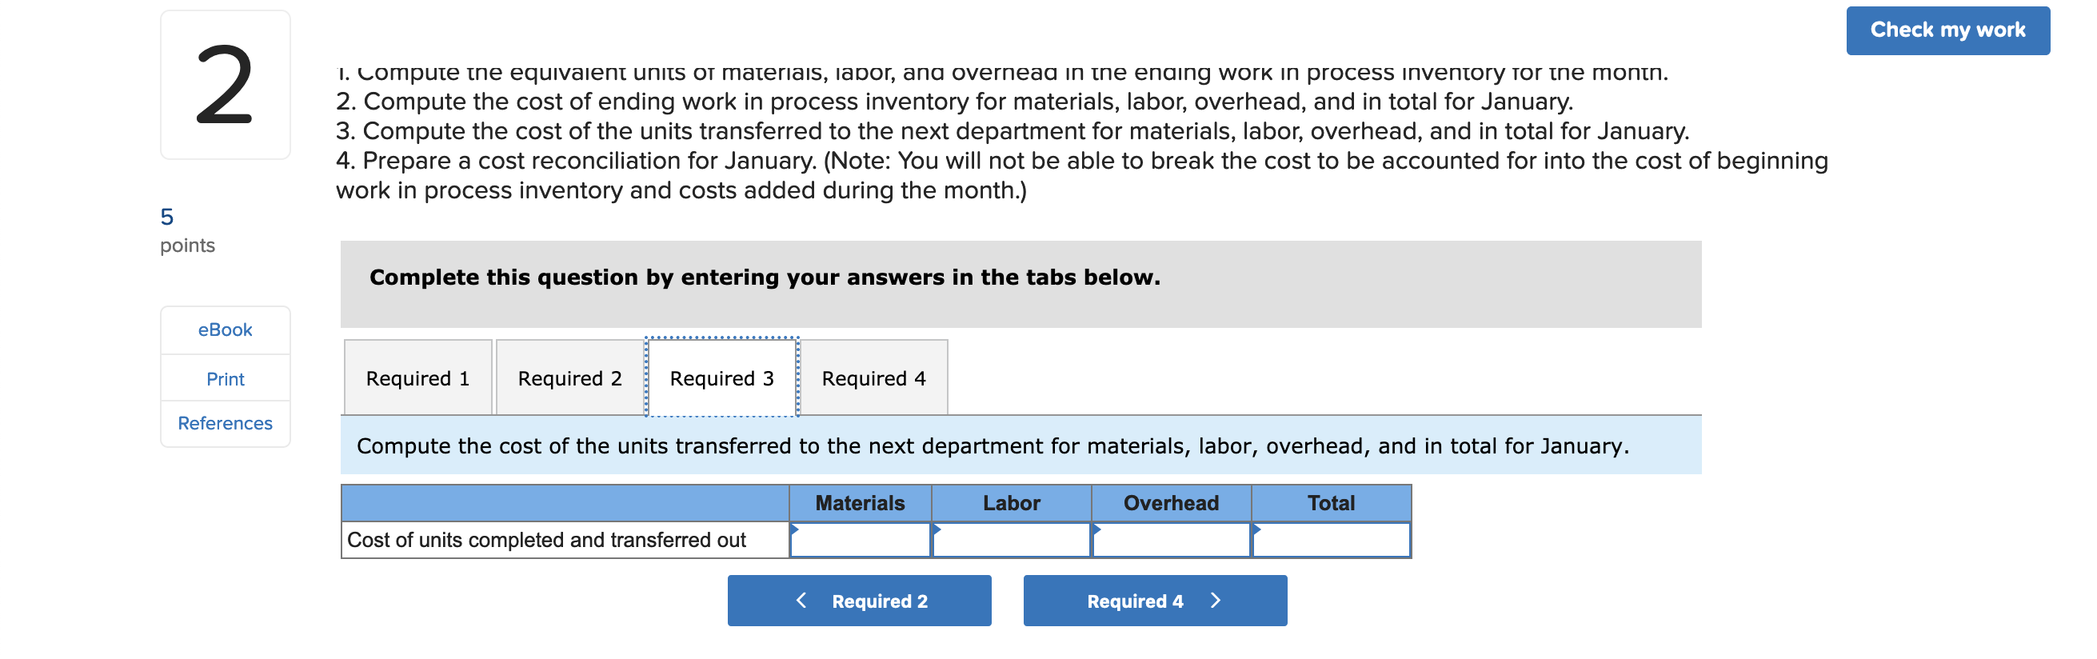
Task: Click the blue marker in the Materials cell
Action: (793, 529)
